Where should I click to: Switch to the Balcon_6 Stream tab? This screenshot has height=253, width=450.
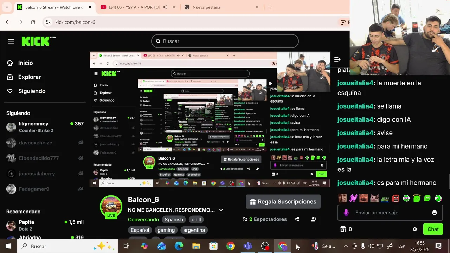pyautogui.click(x=54, y=7)
